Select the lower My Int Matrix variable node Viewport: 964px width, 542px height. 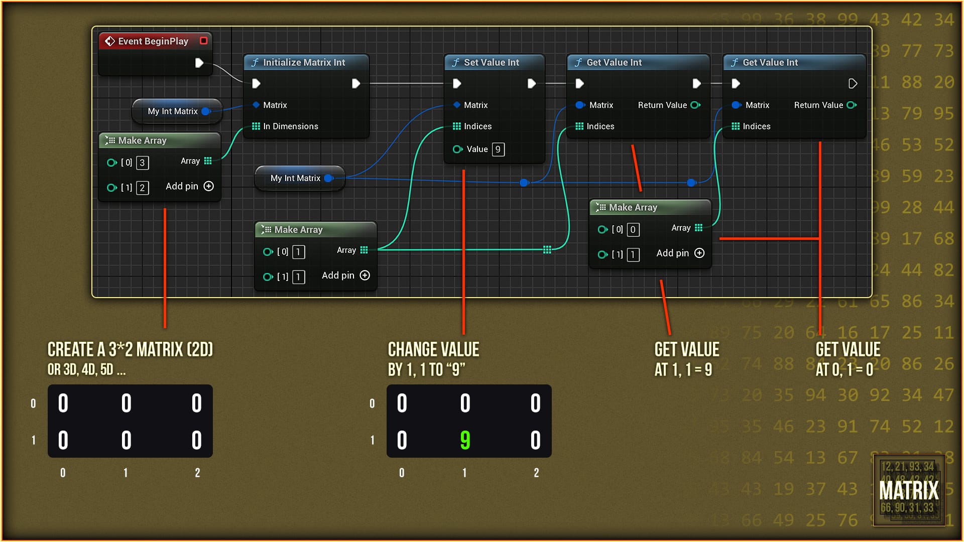(x=295, y=178)
